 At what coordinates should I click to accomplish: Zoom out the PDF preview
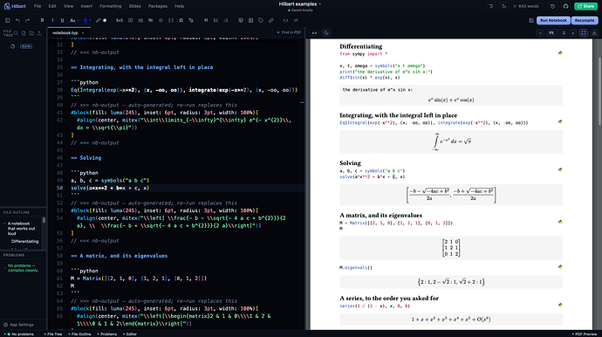(x=541, y=33)
